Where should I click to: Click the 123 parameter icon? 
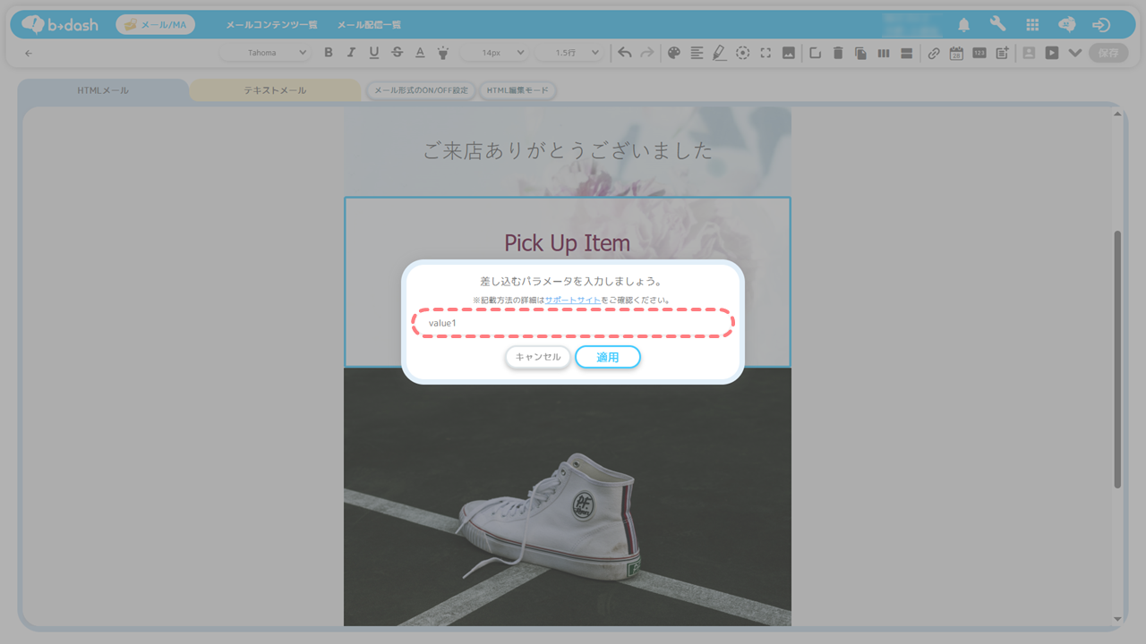(x=979, y=53)
